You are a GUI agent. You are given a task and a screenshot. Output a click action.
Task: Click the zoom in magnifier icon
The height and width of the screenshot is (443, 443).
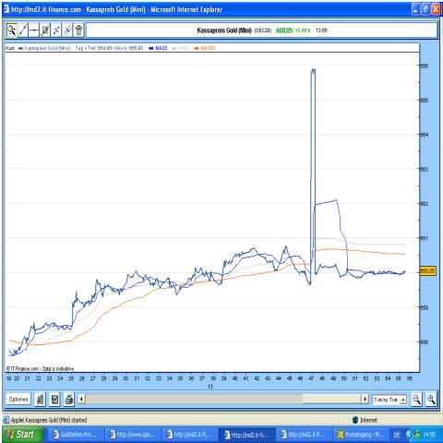pos(431,400)
